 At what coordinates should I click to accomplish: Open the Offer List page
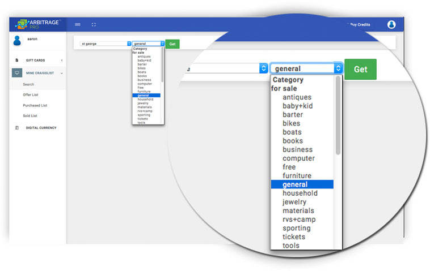point(31,95)
